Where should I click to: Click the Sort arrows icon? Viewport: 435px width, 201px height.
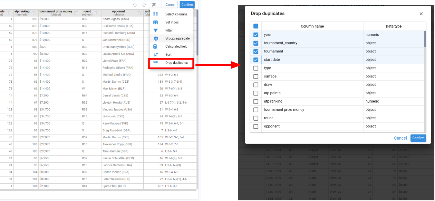(x=156, y=55)
